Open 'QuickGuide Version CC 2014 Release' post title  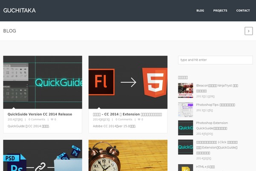(x=40, y=114)
